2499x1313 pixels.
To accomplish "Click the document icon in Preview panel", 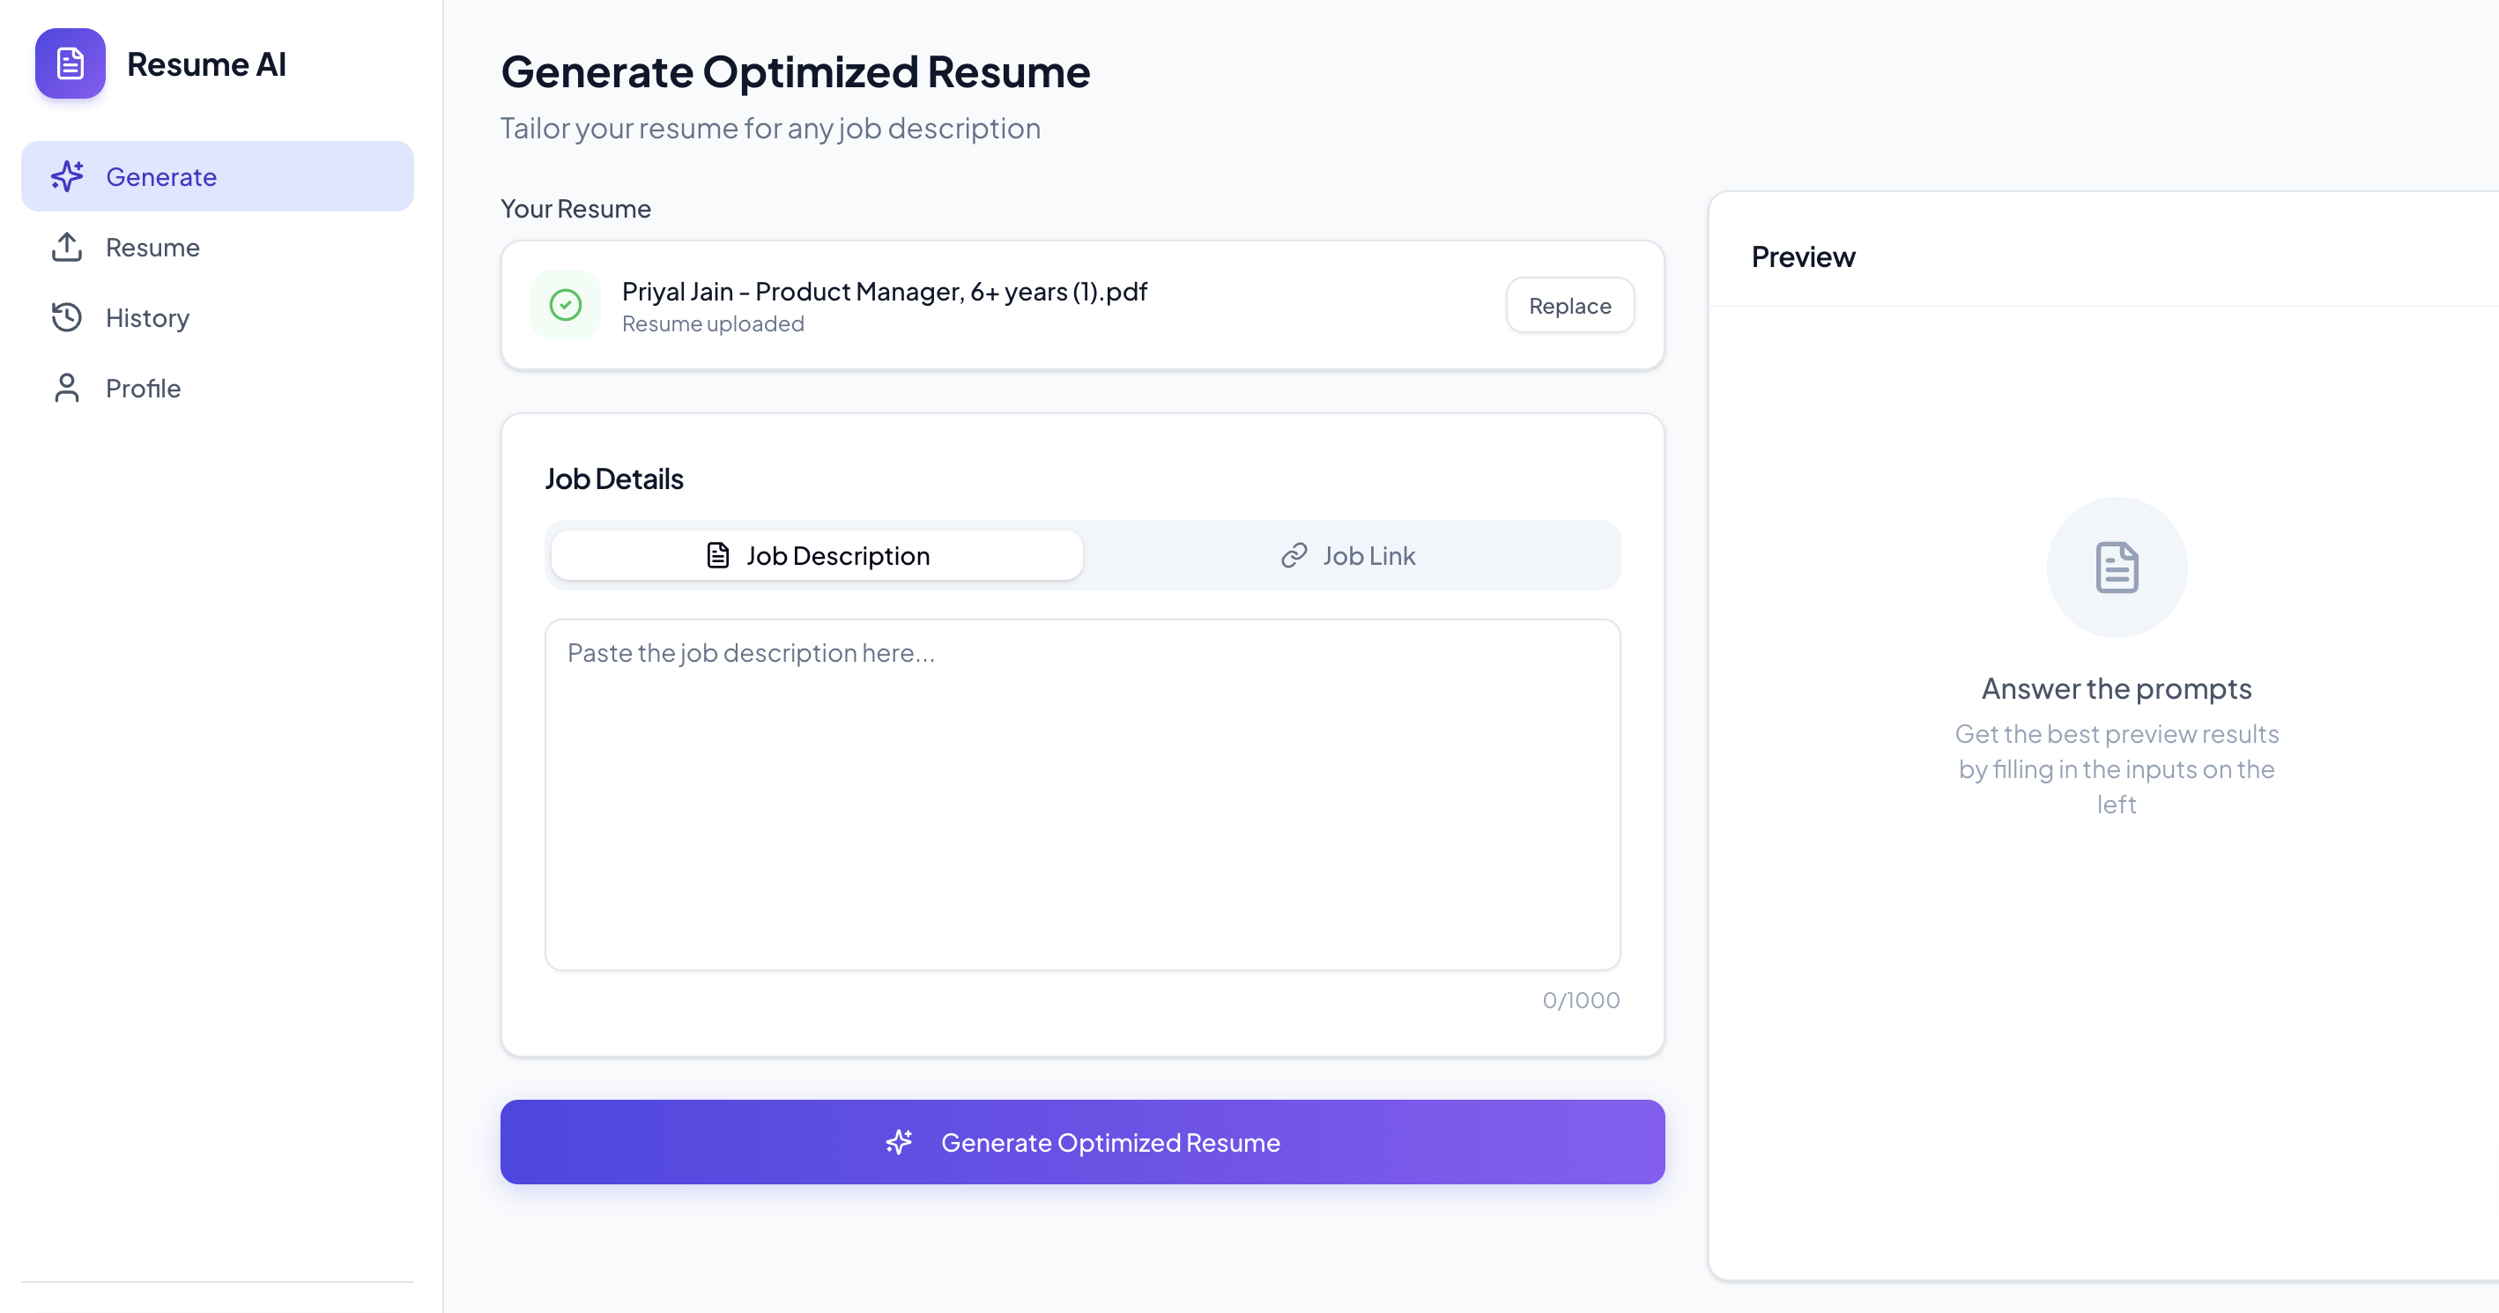I will (2116, 567).
